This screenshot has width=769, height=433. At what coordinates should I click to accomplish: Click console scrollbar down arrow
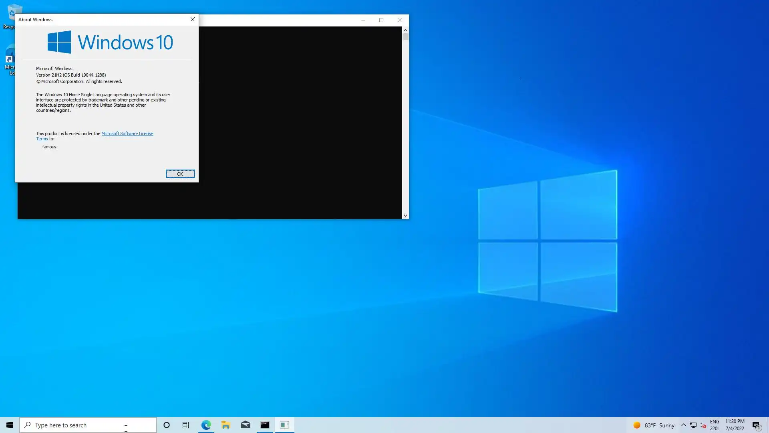point(405,216)
